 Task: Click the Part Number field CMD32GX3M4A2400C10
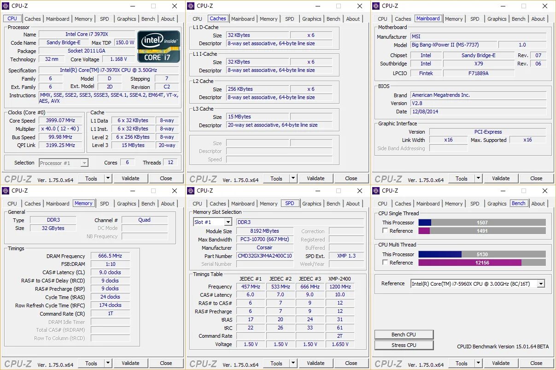tap(265, 256)
